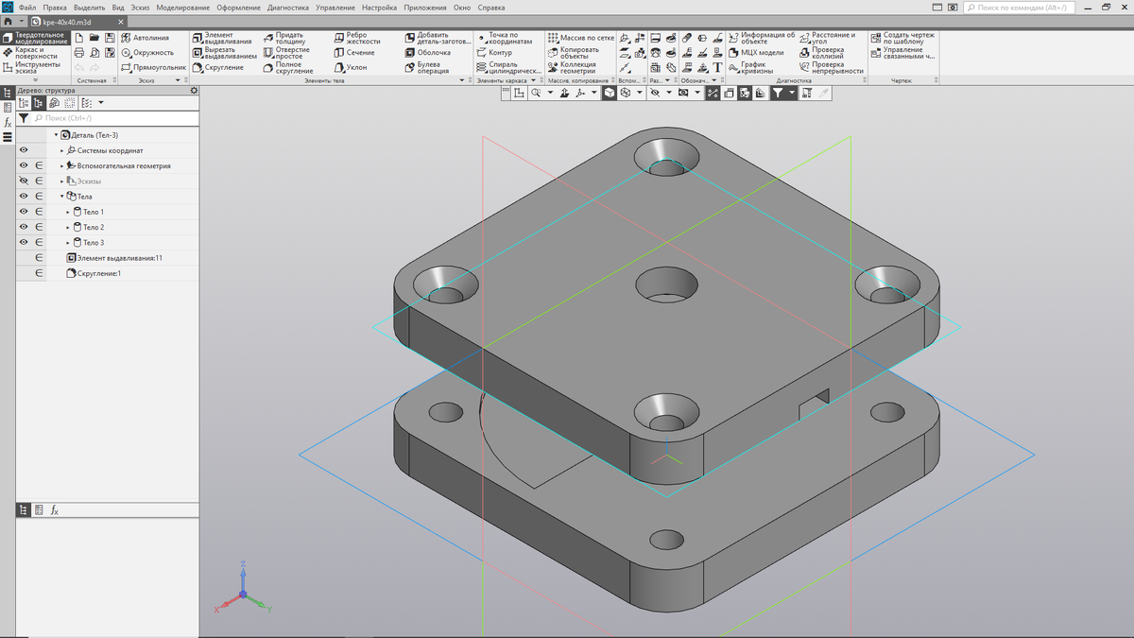
Task: Toggle inclusion mark for Скругление:1
Action: pyautogui.click(x=40, y=273)
